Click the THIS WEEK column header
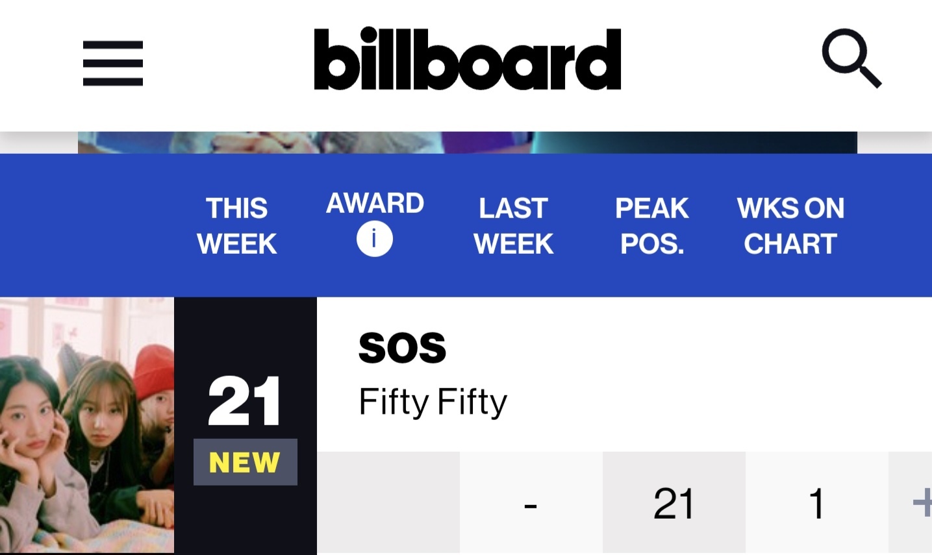The height and width of the screenshot is (555, 932). [237, 226]
